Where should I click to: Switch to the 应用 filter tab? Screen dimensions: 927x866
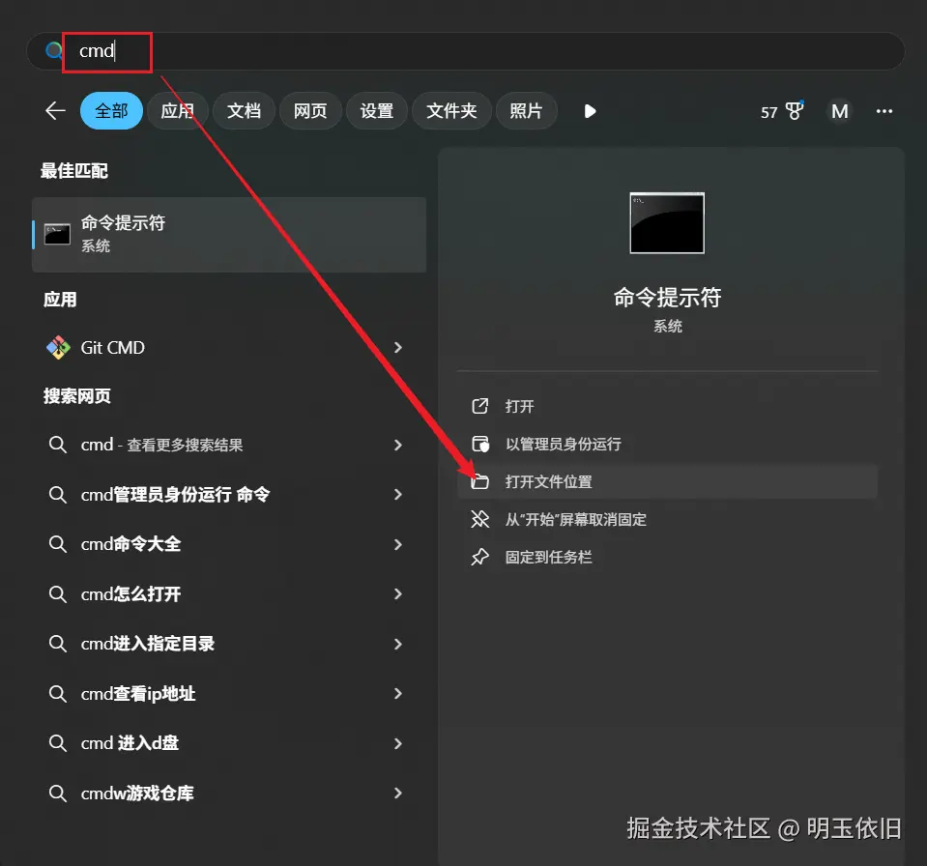point(177,110)
